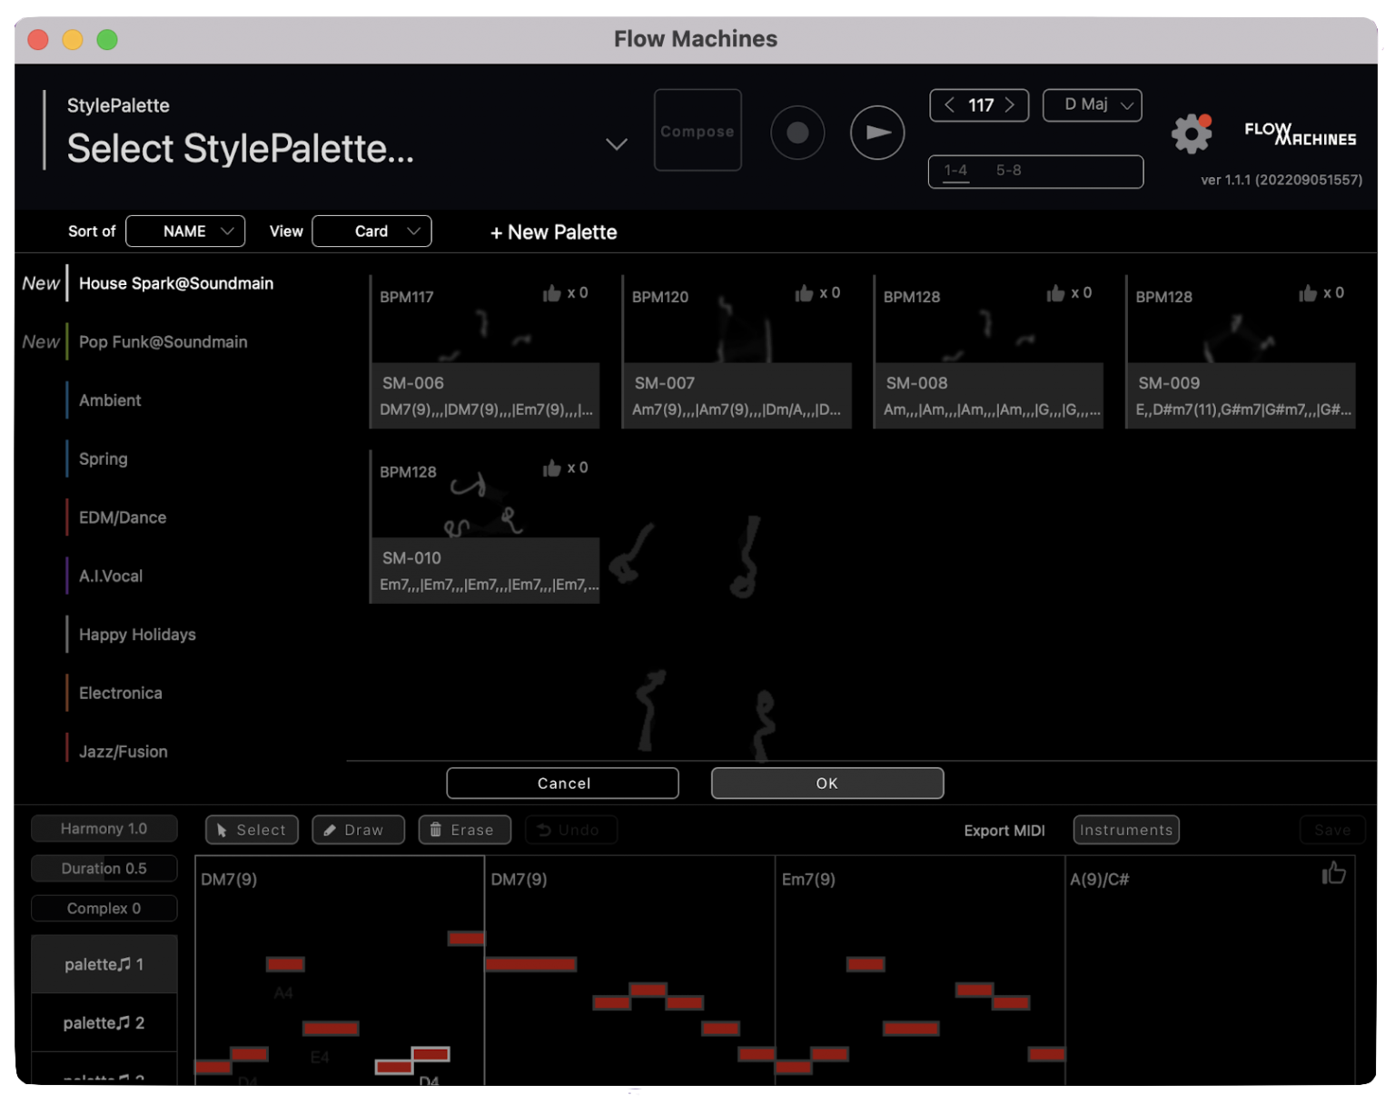Viewport: 1395px width, 1104px height.
Task: Click the record button
Action: [x=796, y=133]
